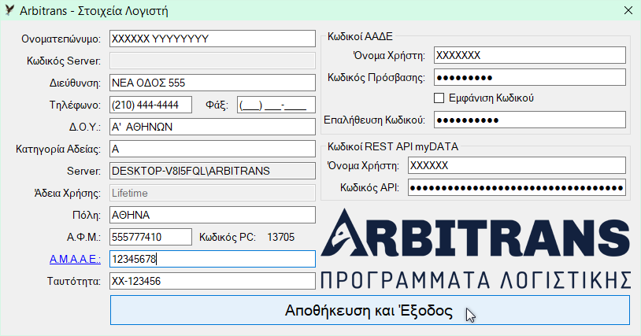The height and width of the screenshot is (336, 641).
Task: Click the Ονοματεπώνυμο label
Action: click(61, 39)
